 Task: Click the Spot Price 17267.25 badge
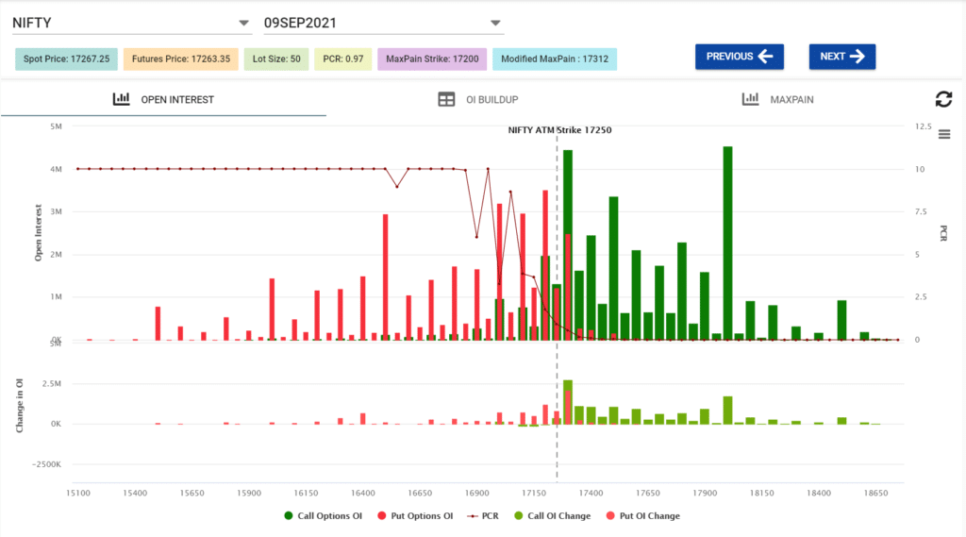[66, 59]
